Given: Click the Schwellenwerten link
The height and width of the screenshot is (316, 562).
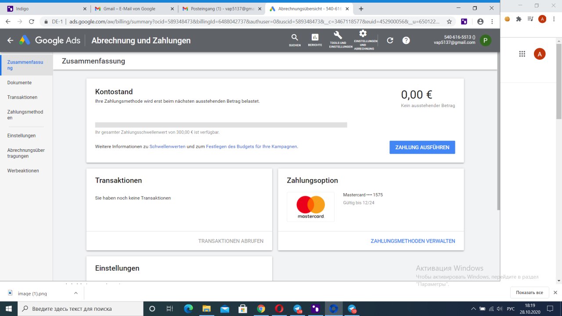Looking at the screenshot, I should pos(167,147).
